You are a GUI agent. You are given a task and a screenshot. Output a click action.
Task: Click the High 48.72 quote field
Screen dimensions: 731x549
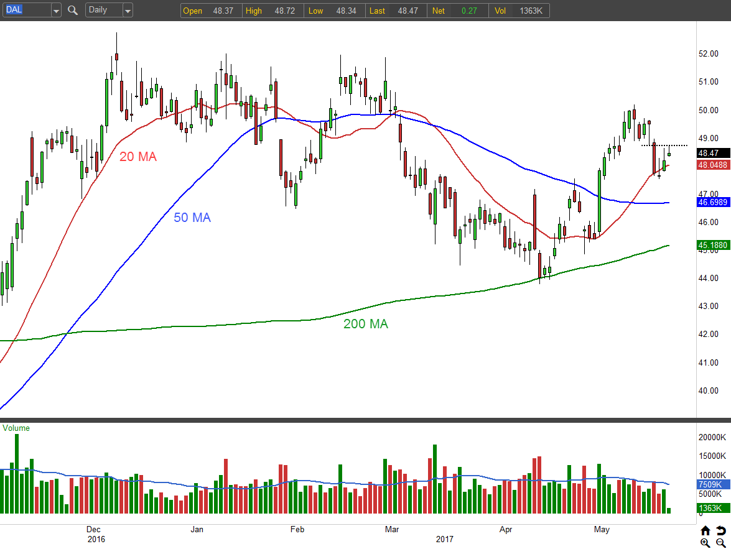pos(272,11)
